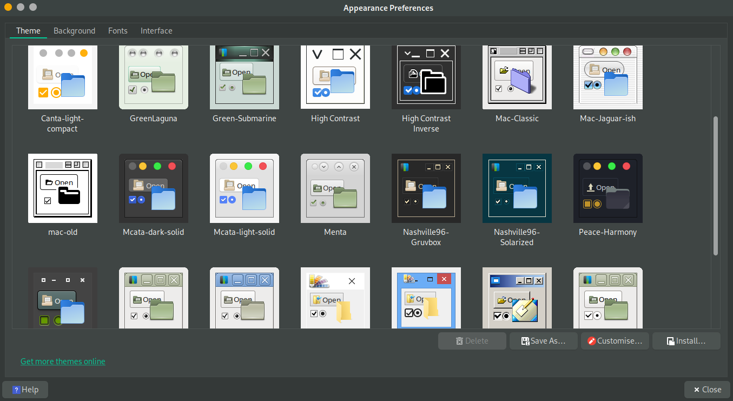Select the Mac-Jaguar-ish theme preview

pyautogui.click(x=608, y=77)
